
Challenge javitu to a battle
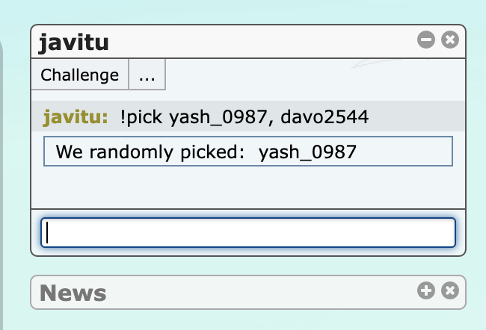pos(80,75)
